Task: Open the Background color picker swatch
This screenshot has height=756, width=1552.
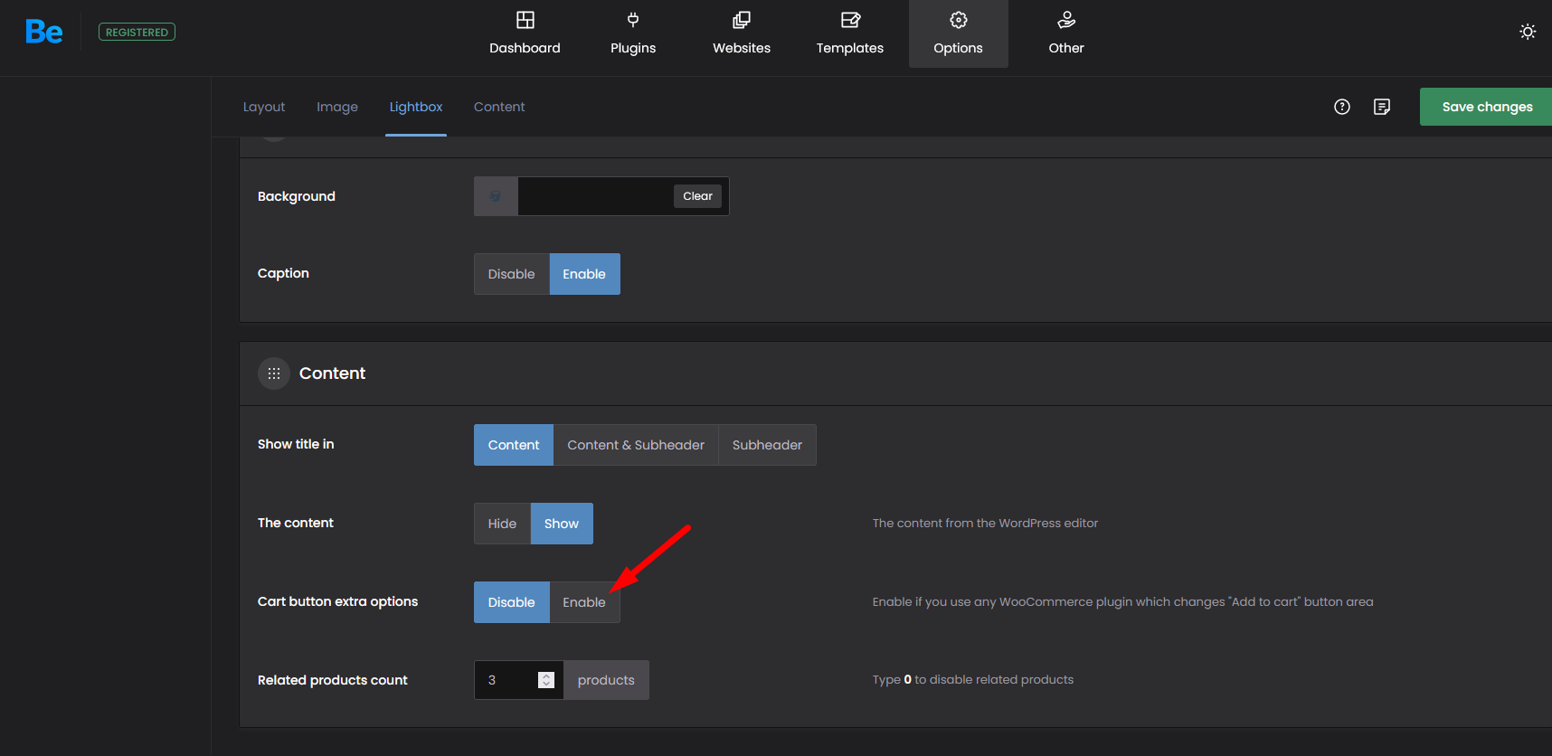Action: point(496,196)
